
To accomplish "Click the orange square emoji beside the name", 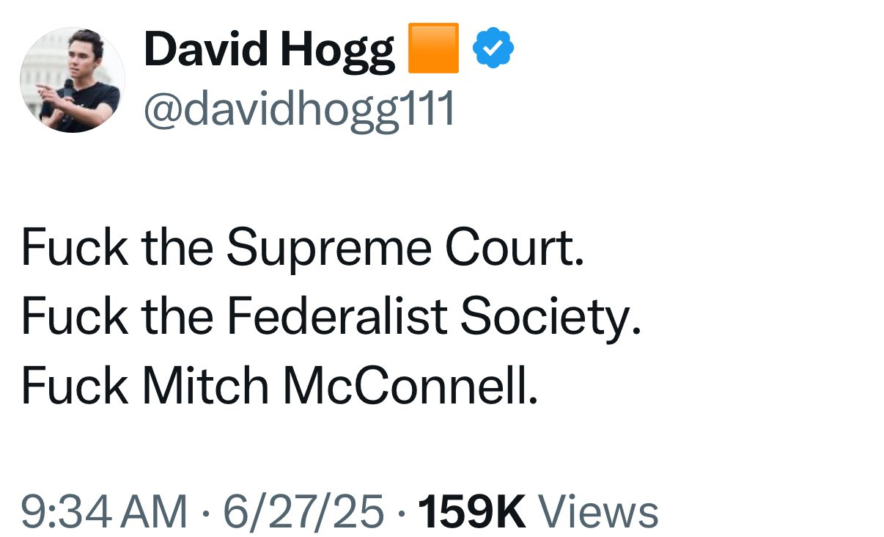I will click(433, 48).
